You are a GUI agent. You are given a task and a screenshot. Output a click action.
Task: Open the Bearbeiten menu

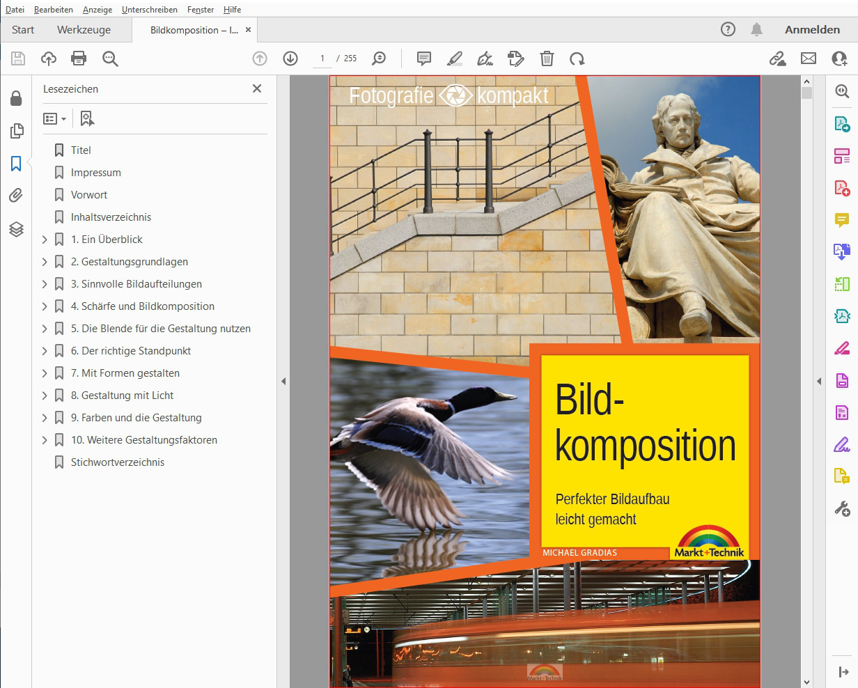54,10
